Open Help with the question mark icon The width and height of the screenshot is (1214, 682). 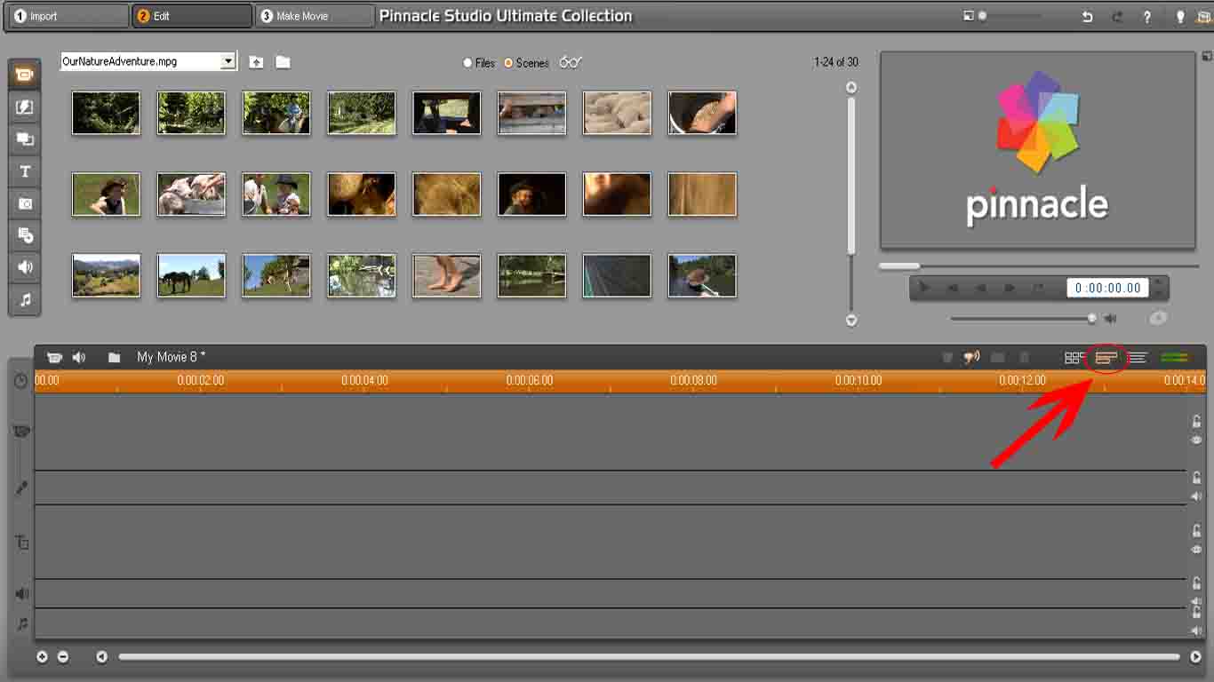[1147, 17]
